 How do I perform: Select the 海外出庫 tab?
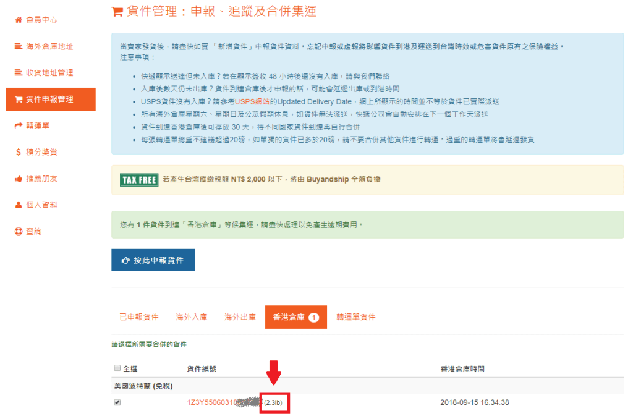tap(240, 317)
